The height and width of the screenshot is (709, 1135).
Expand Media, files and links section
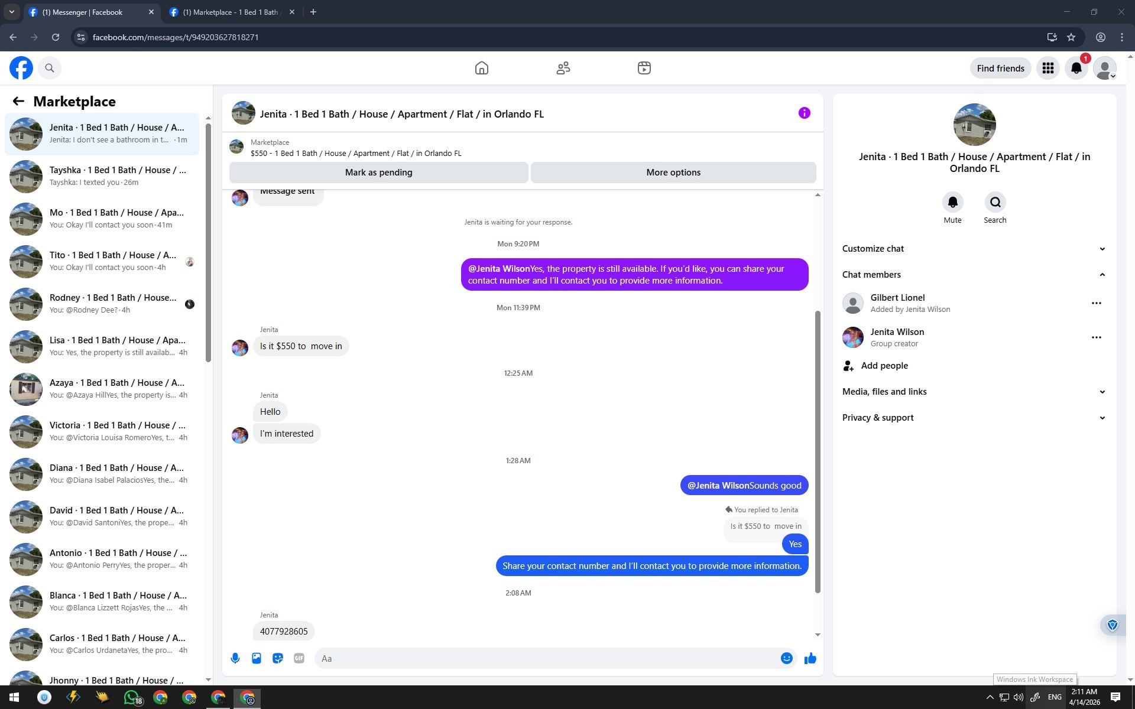click(x=974, y=392)
